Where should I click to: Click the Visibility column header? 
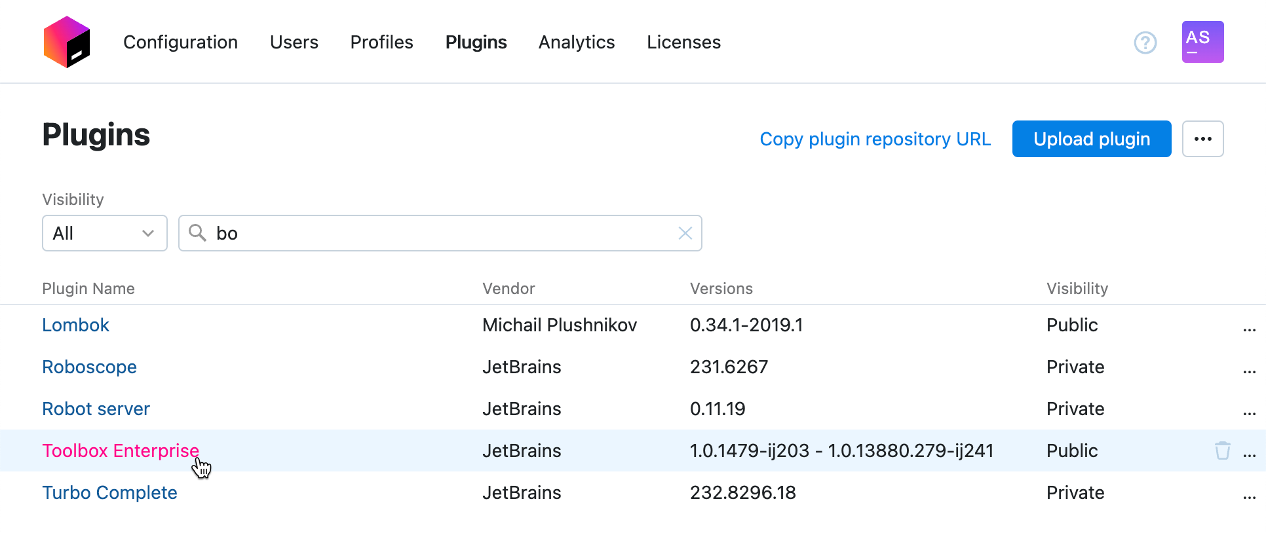[1077, 289]
